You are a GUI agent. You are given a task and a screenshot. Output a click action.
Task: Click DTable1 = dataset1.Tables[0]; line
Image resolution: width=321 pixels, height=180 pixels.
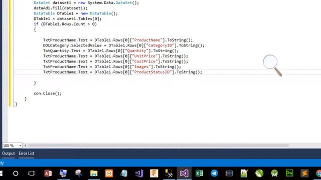coord(68,19)
